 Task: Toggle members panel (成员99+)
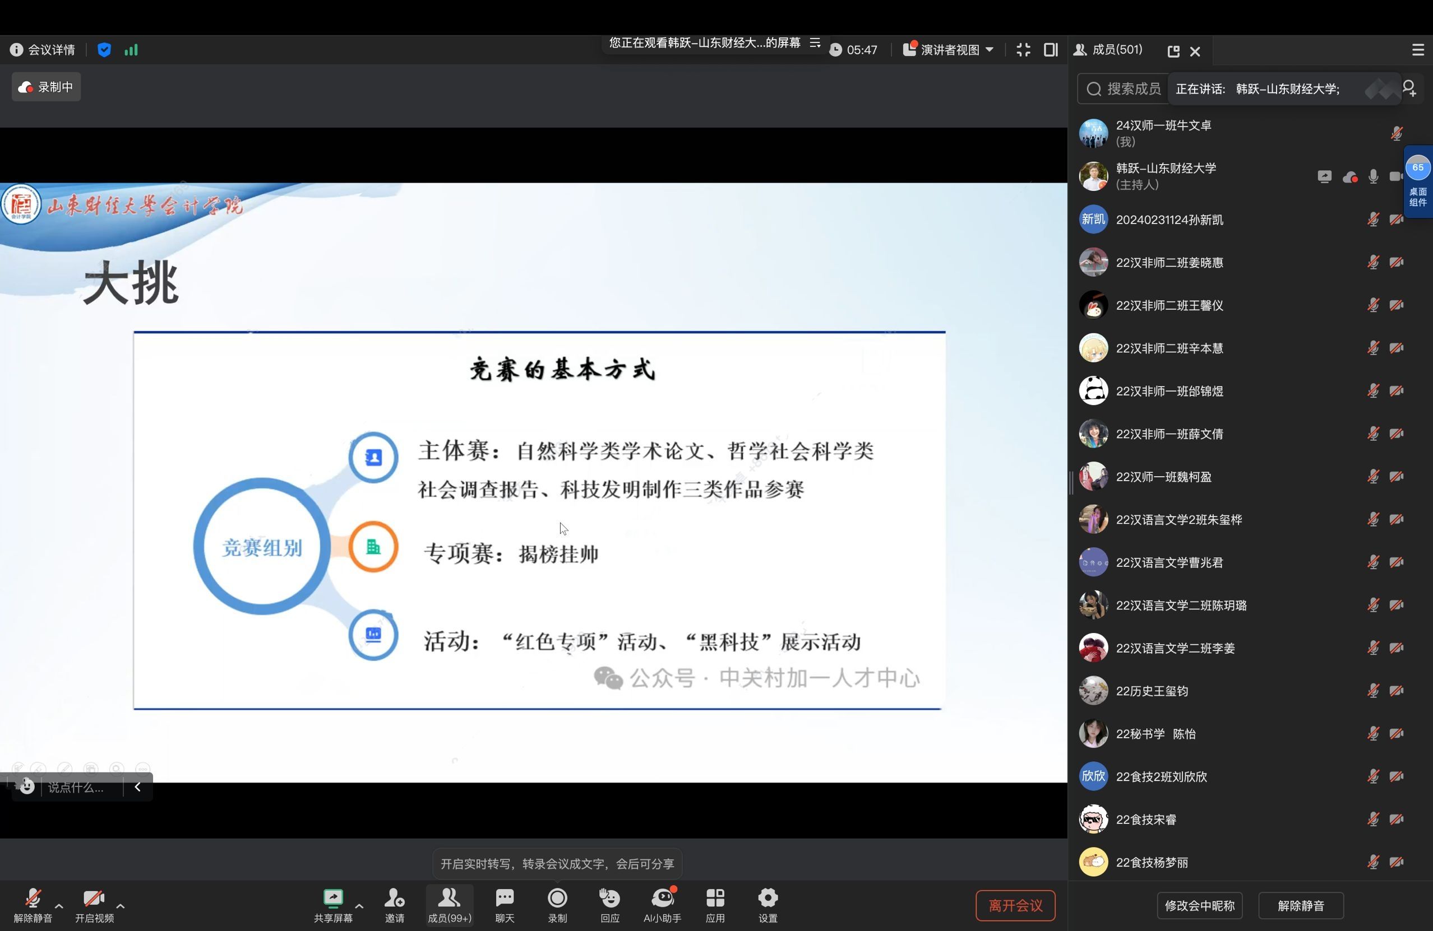(449, 904)
